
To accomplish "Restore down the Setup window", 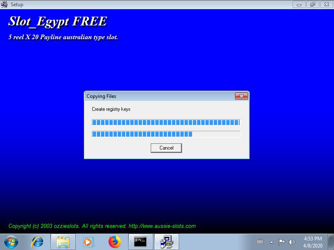I will point(312,5).
